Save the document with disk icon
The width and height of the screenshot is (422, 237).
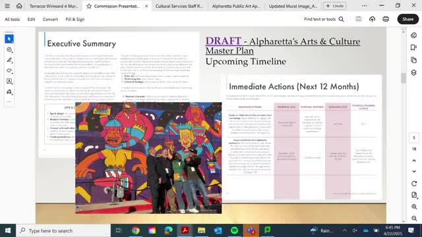tap(359, 19)
